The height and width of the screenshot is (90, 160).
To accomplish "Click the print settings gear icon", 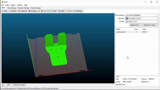I will (x=127, y=15).
